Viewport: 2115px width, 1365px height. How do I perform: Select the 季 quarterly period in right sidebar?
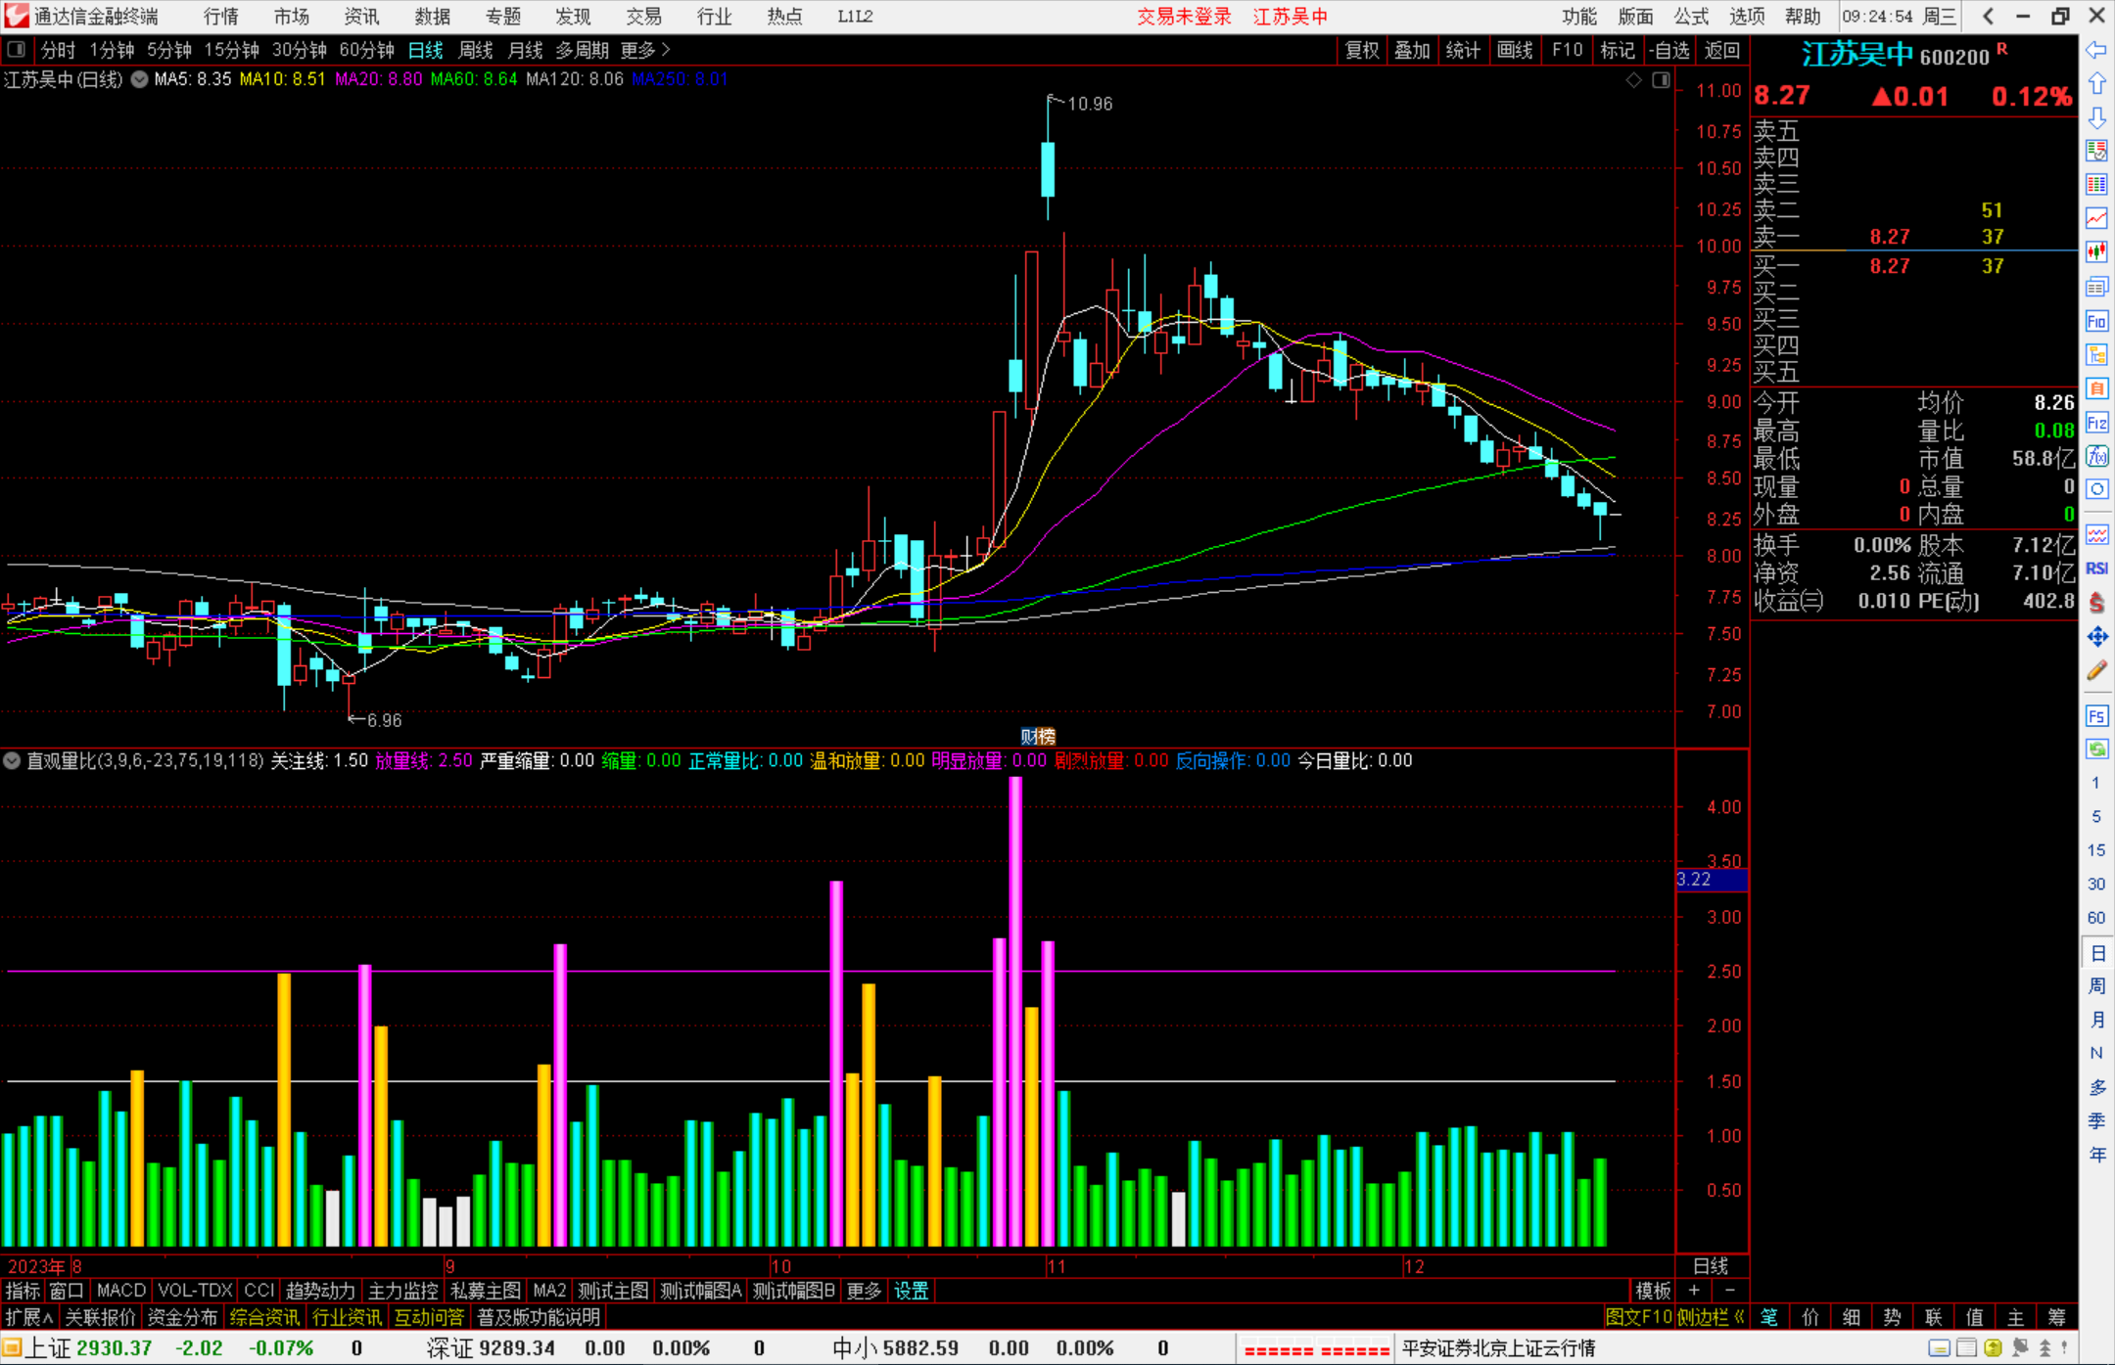2096,1121
